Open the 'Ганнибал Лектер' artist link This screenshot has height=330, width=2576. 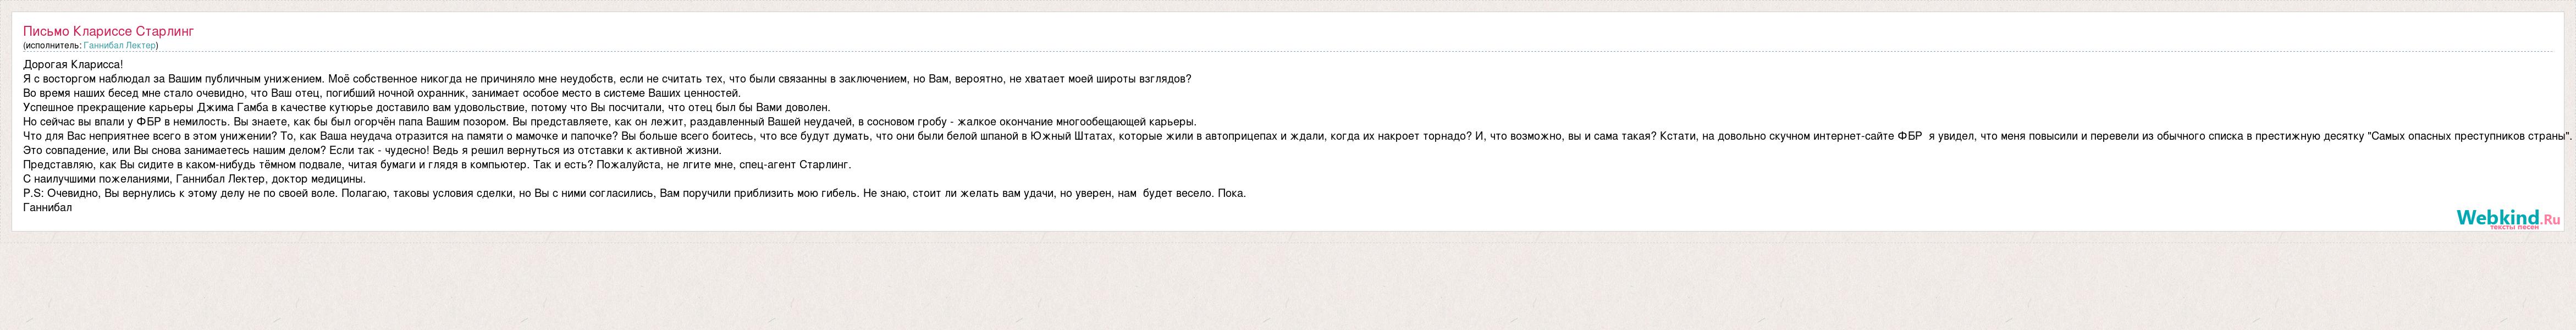(x=119, y=45)
